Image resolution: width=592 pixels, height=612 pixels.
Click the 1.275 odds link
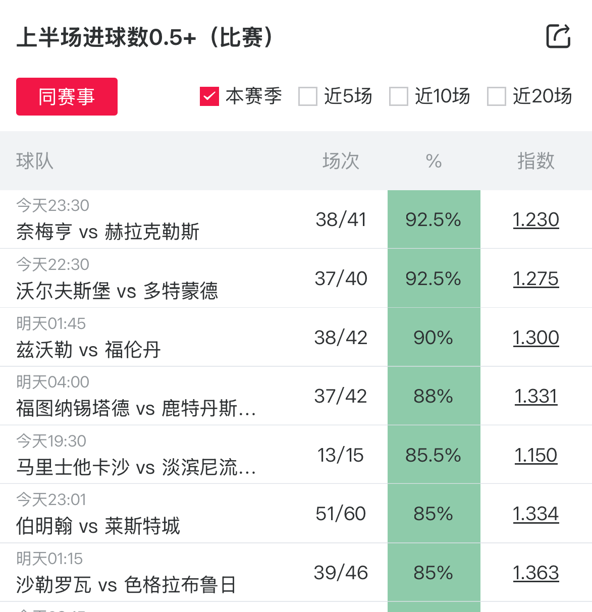click(x=535, y=279)
